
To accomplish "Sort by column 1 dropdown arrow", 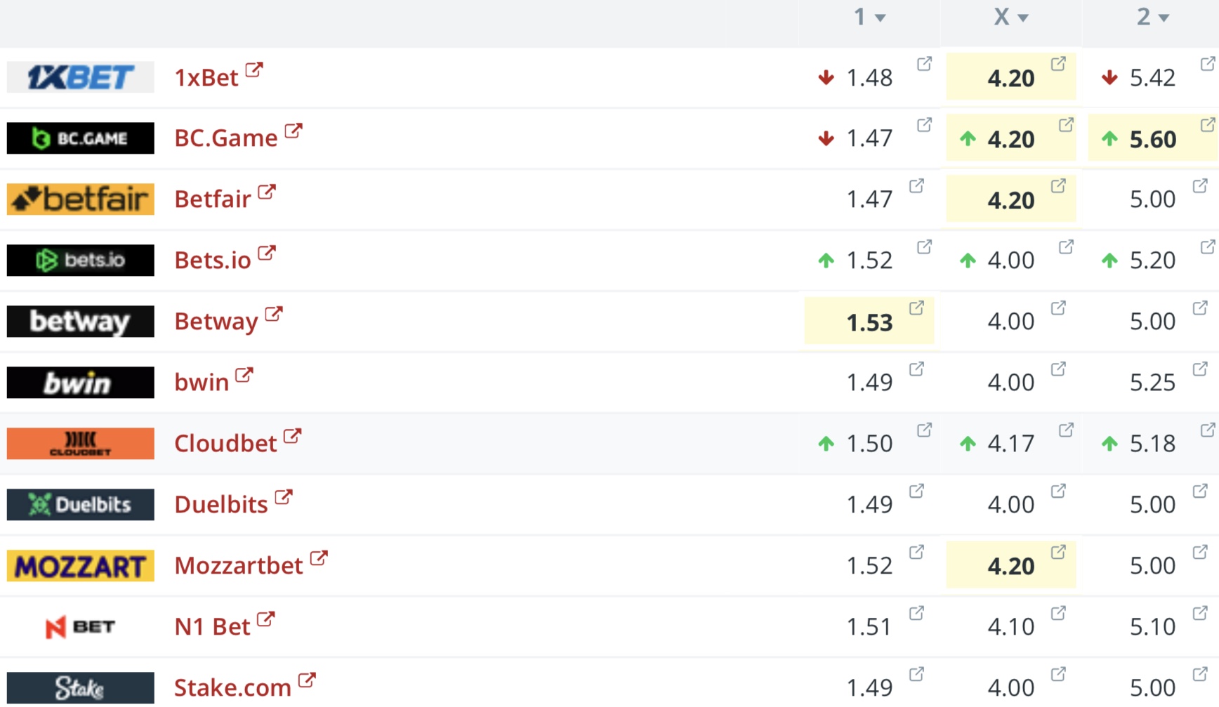I will point(881,18).
